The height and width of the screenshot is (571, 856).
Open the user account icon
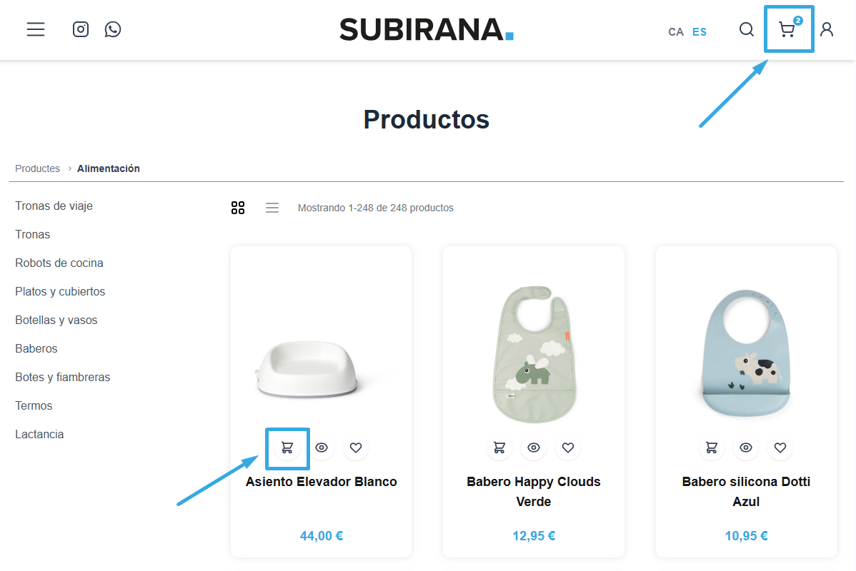tap(827, 29)
